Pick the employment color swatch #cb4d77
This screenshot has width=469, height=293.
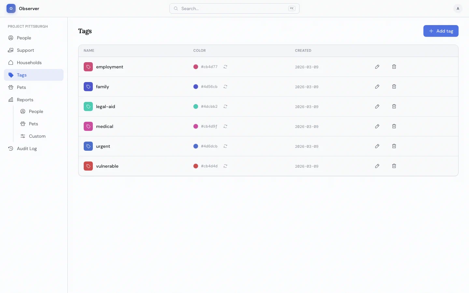[196, 67]
